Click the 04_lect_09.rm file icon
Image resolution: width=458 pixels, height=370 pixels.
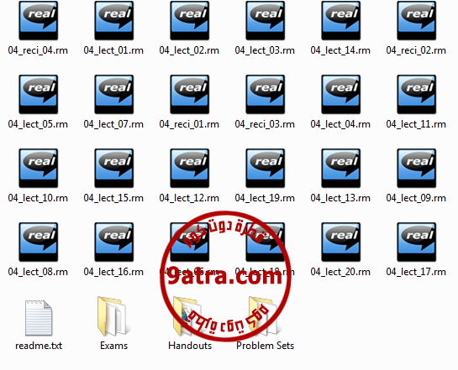click(x=417, y=168)
